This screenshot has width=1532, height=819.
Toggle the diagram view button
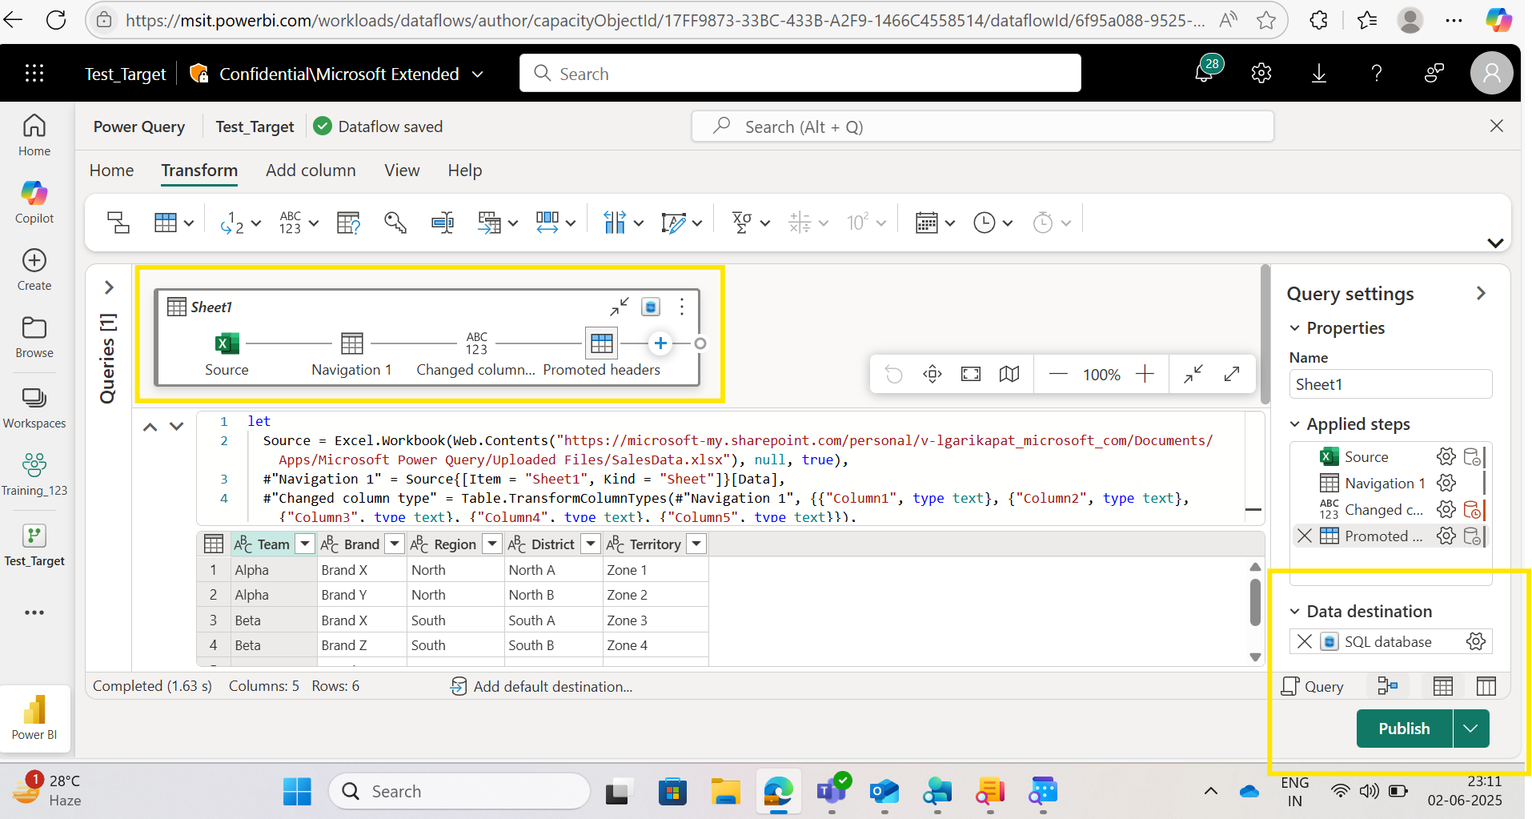pos(1387,686)
